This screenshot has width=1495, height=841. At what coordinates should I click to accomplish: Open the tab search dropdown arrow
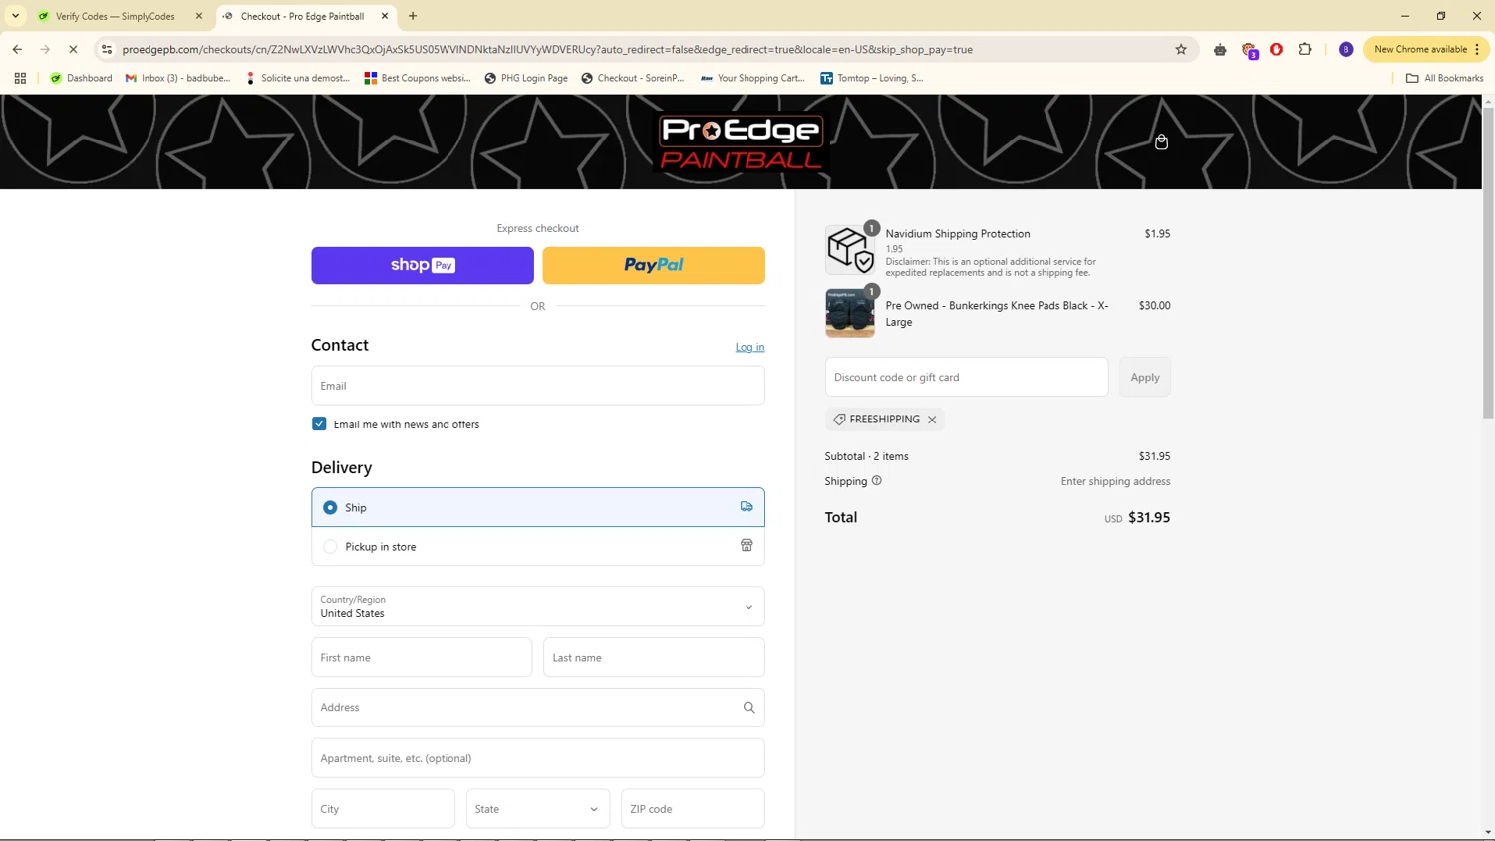tap(15, 16)
